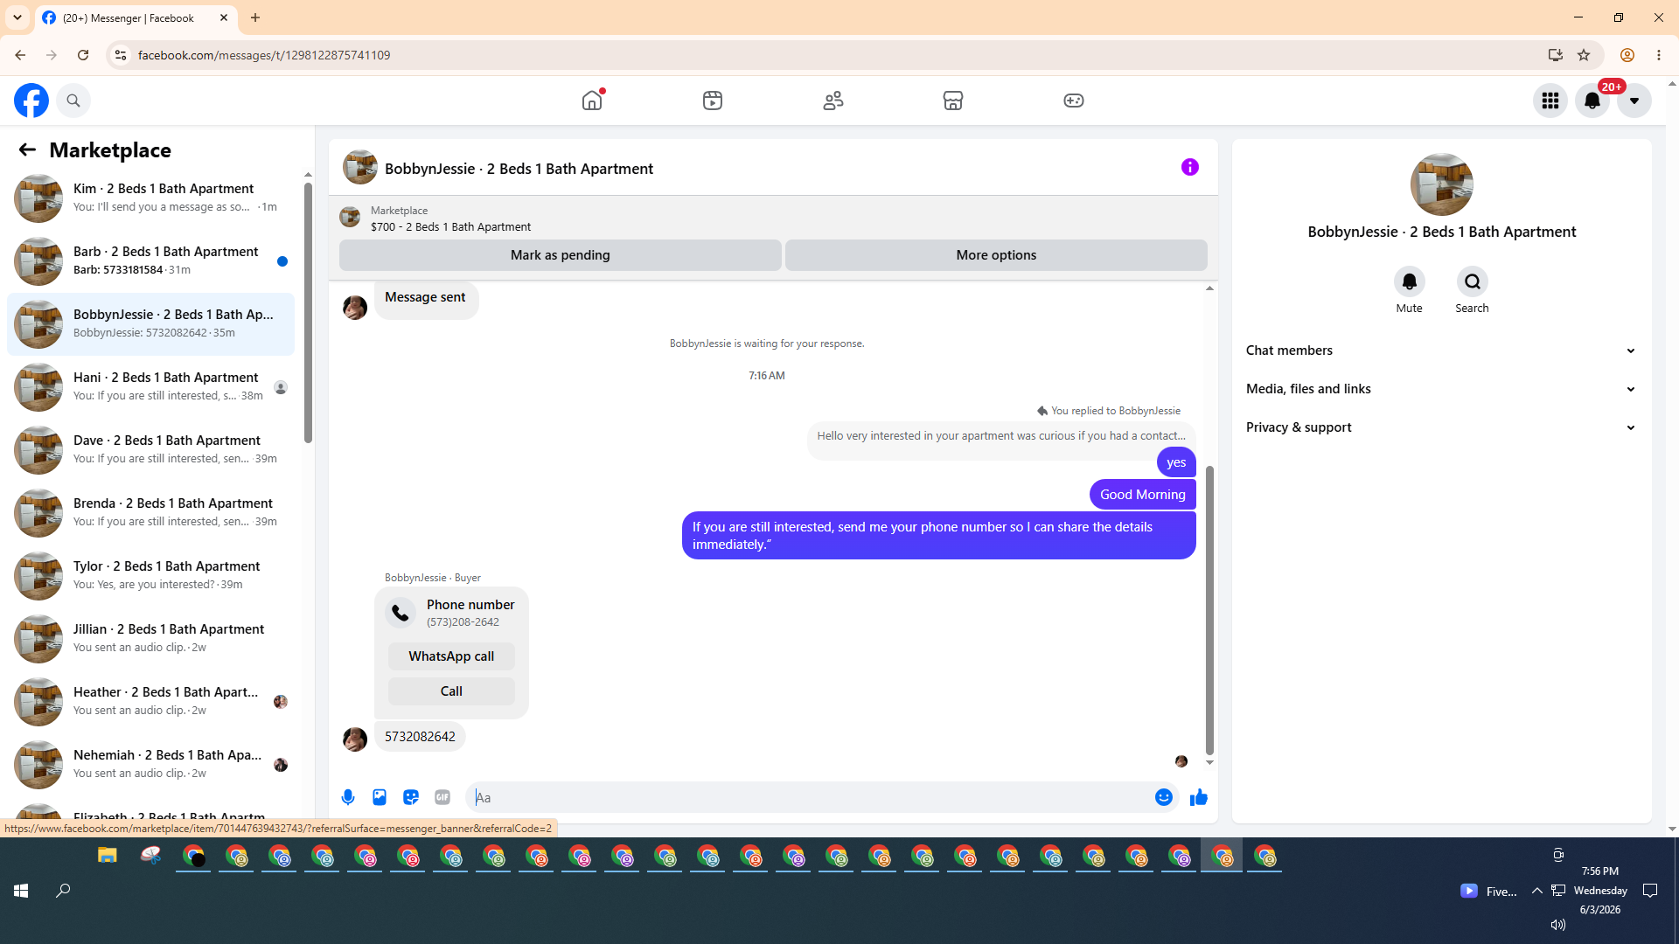1679x944 pixels.
Task: Click More options button
Action: point(996,255)
